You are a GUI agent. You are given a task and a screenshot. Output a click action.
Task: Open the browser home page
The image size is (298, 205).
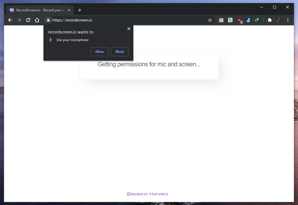point(37,20)
